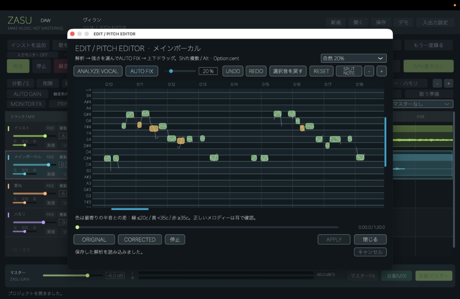The image size is (460, 299).
Task: Zoom in with the pitch editor plus button
Action: tap(381, 71)
